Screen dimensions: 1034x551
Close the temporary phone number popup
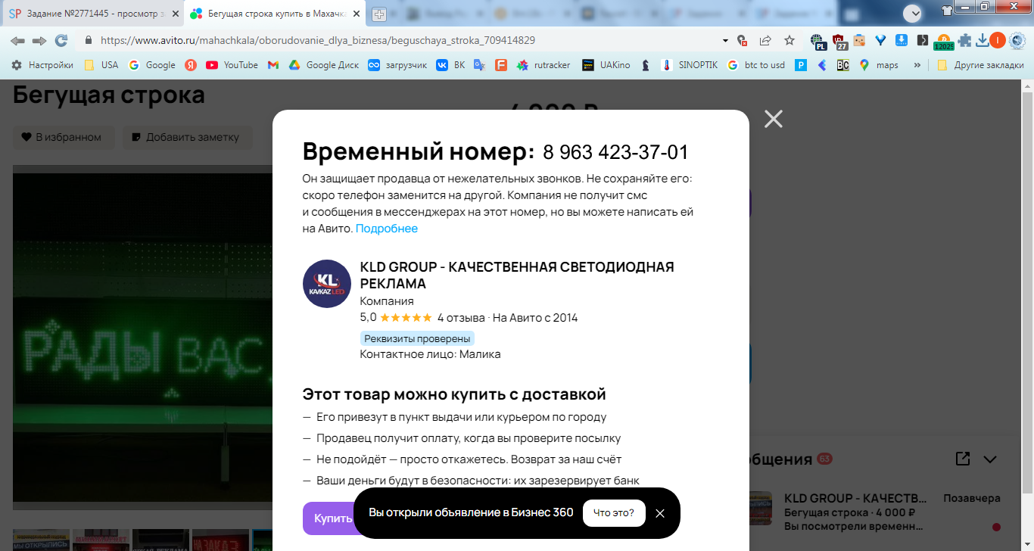pyautogui.click(x=773, y=119)
